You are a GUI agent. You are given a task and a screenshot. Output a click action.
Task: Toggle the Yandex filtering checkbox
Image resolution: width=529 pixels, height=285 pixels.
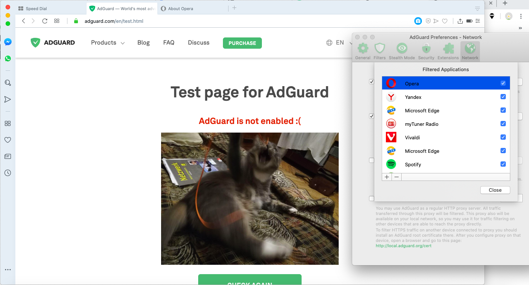tap(503, 97)
